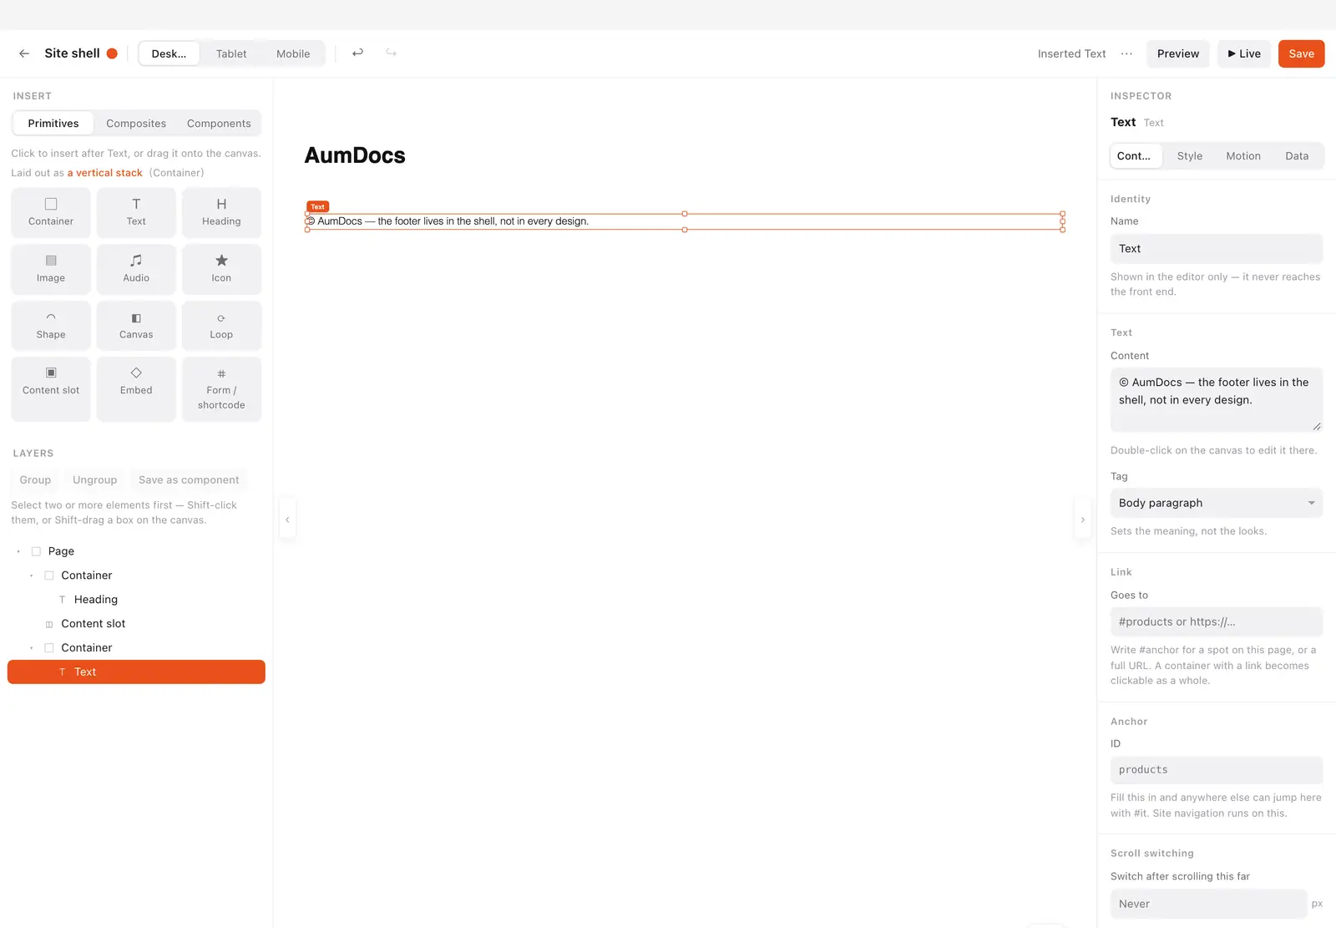
Task: Open the Components tab
Action: [x=219, y=124]
